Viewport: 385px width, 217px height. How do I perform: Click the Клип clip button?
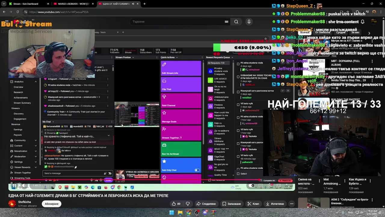tap(253, 204)
